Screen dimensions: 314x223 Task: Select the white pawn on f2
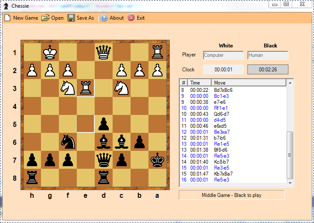[68, 70]
